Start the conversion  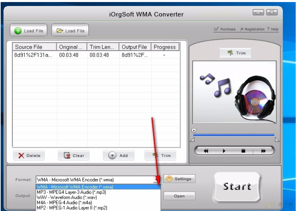237,187
